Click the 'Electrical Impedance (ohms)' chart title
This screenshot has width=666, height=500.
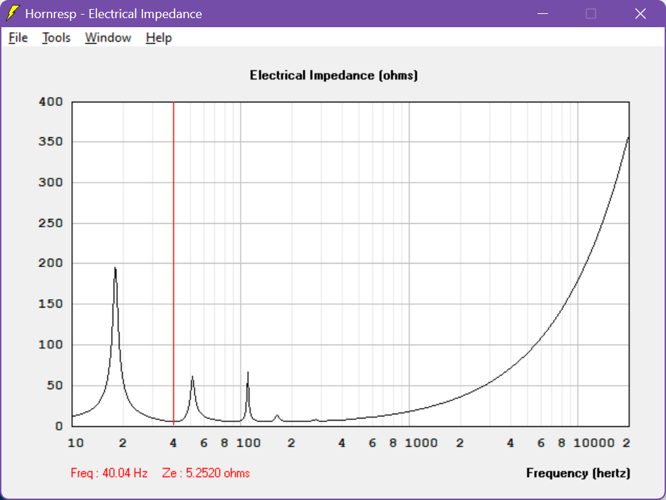[x=334, y=75]
